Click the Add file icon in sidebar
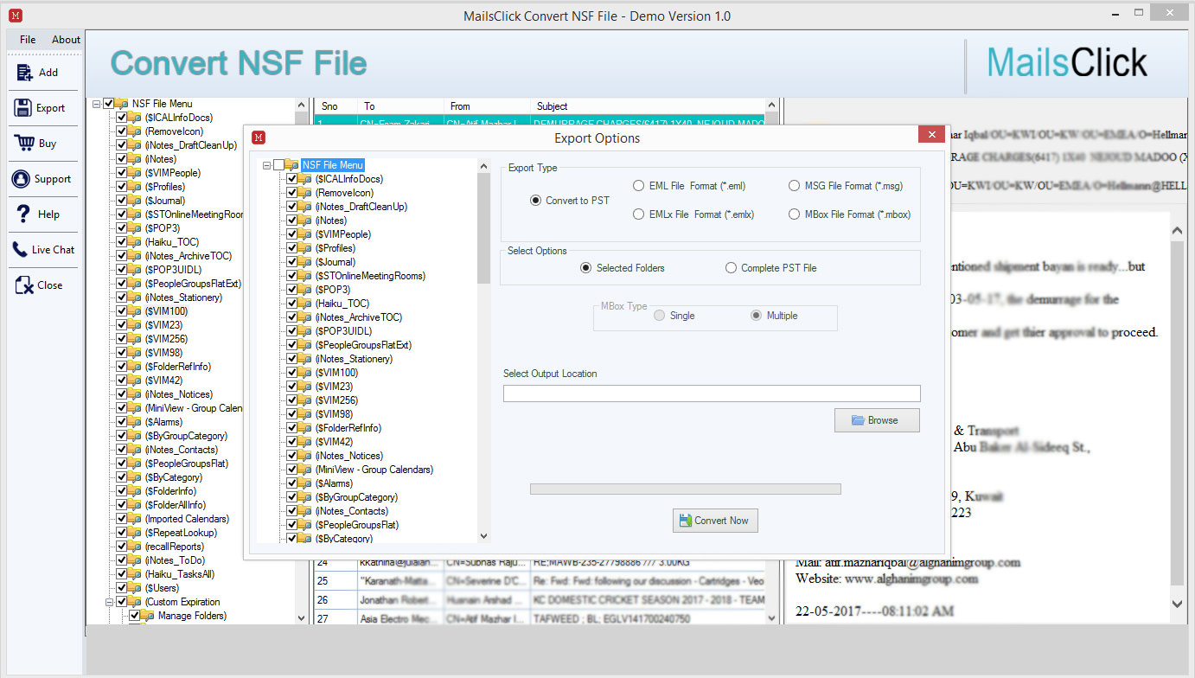The width and height of the screenshot is (1195, 678). point(24,73)
